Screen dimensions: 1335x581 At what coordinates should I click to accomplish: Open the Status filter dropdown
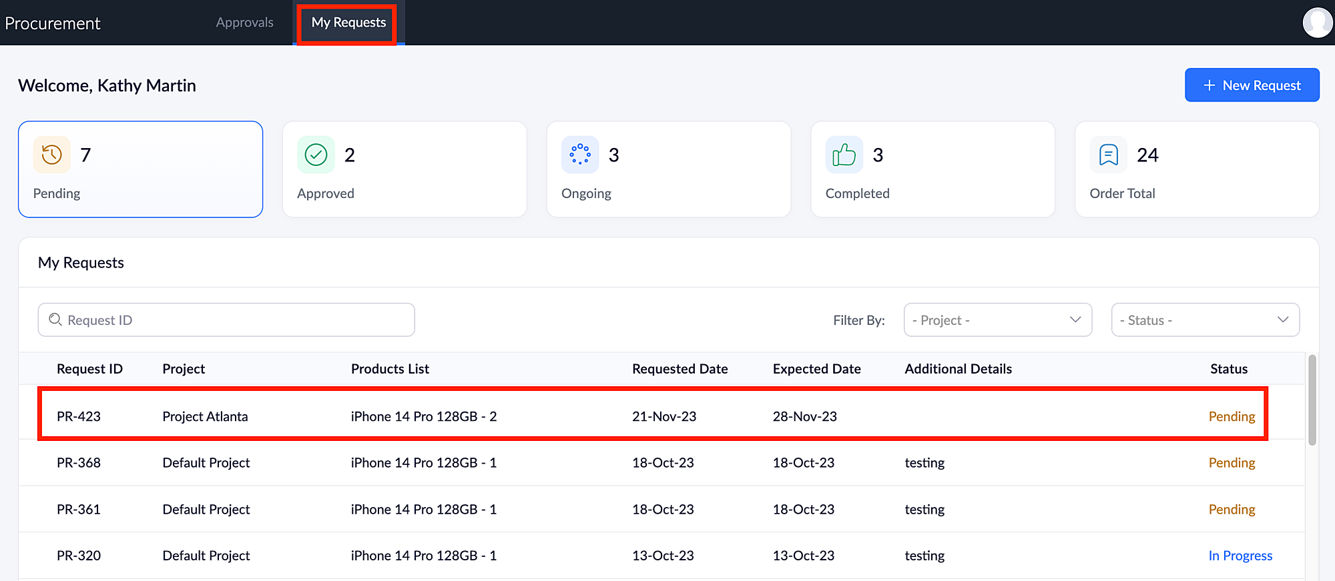(1206, 320)
